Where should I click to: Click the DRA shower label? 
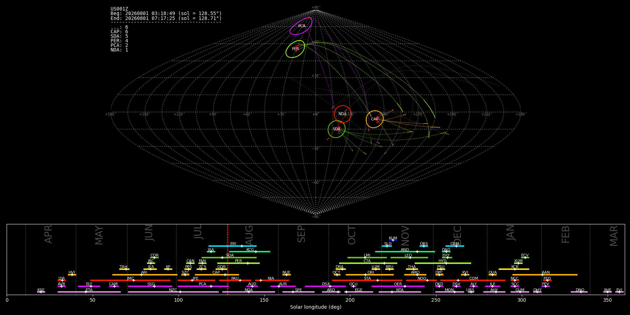tap(339, 267)
